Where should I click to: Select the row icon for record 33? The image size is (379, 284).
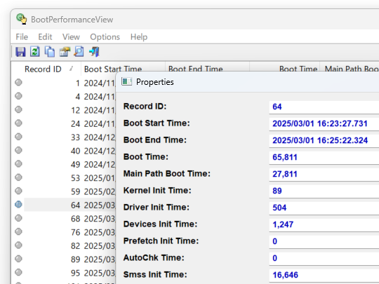pyautogui.click(x=19, y=137)
